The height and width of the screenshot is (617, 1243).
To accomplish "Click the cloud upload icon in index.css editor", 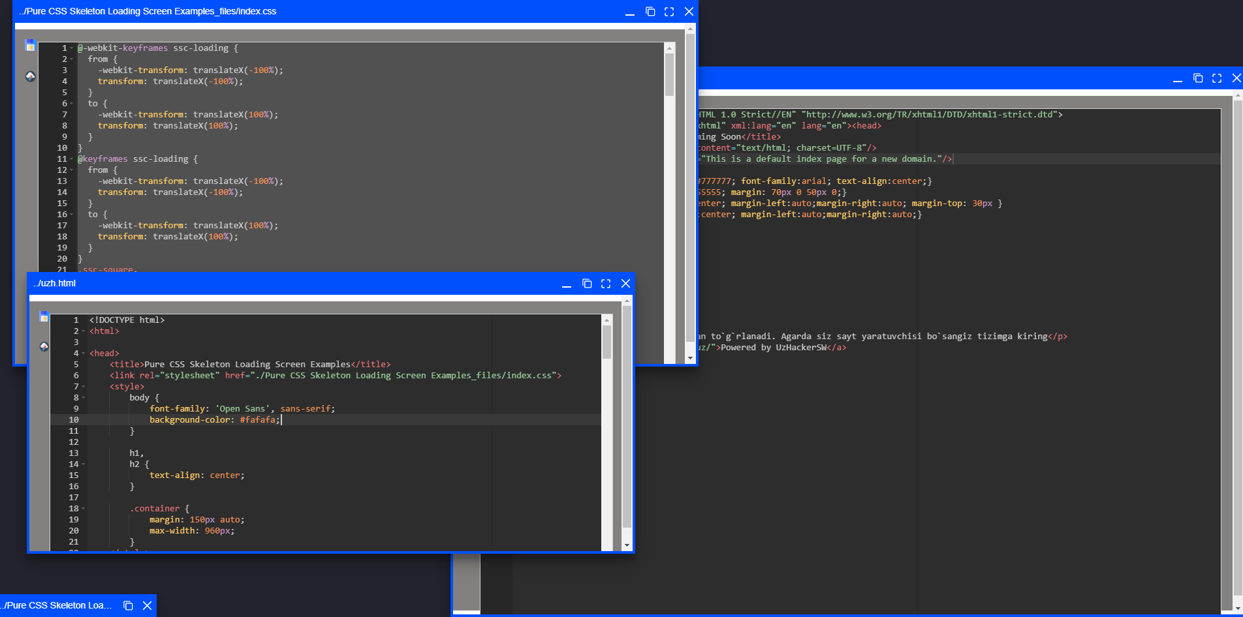I will click(30, 76).
